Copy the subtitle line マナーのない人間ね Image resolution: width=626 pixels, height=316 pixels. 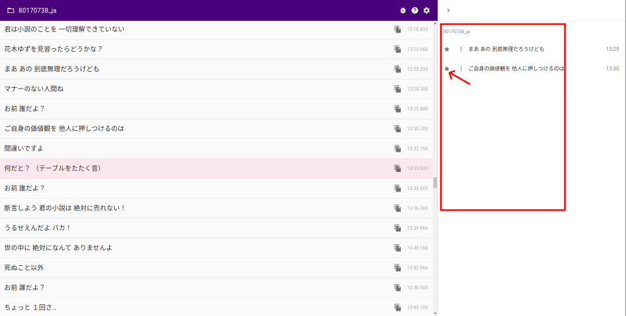pyautogui.click(x=398, y=89)
